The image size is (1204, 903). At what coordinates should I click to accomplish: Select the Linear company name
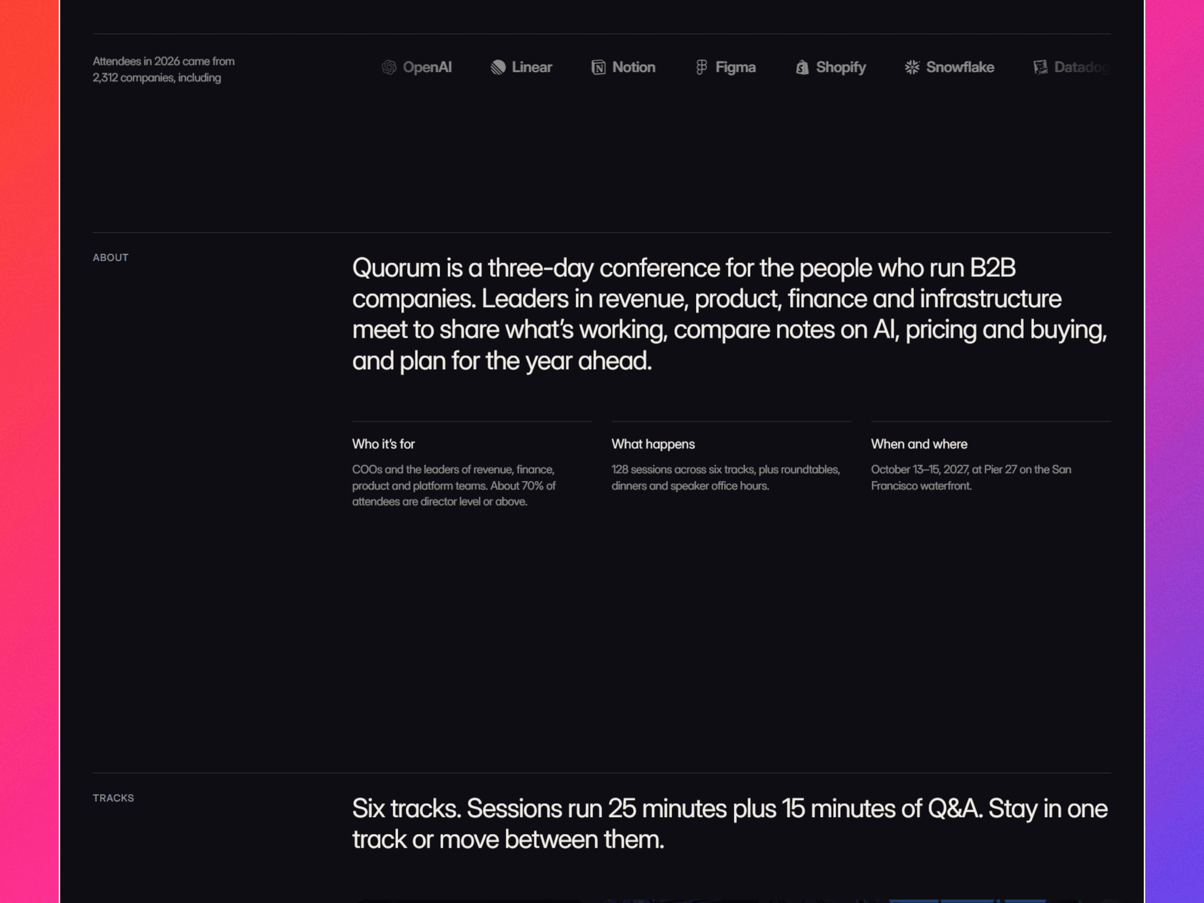click(531, 68)
